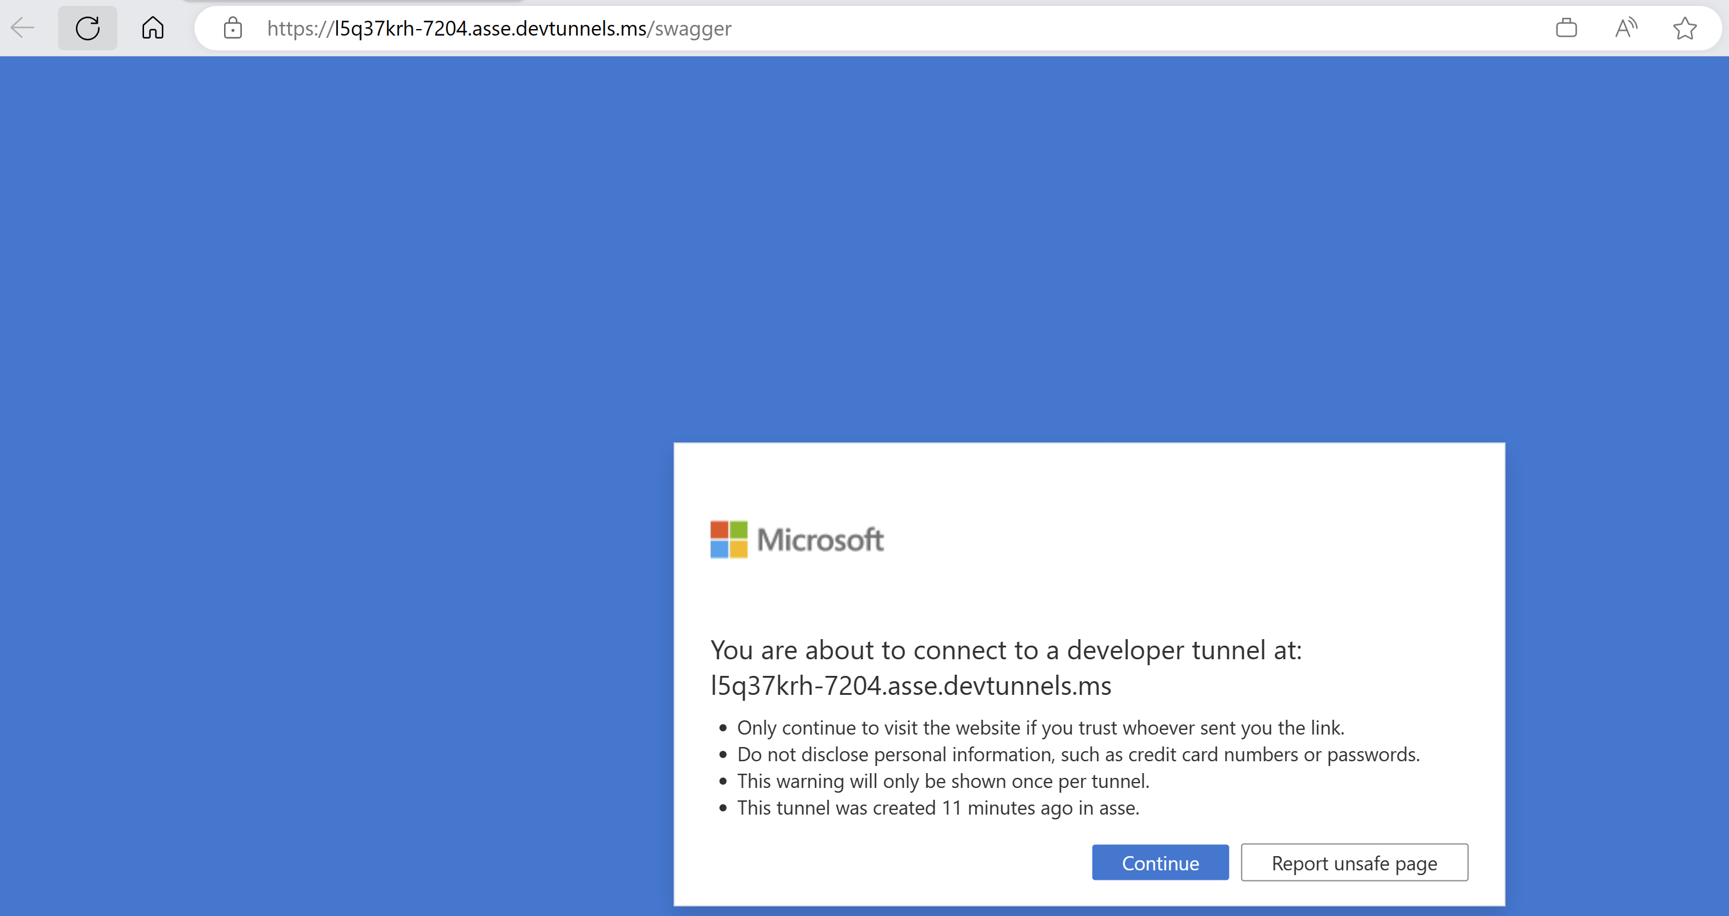1729x916 pixels.
Task: Click the Microsoft wordmark text
Action: pos(820,540)
